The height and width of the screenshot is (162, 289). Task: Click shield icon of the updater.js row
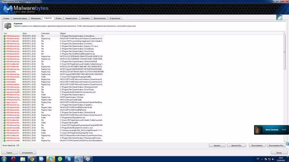(4, 105)
